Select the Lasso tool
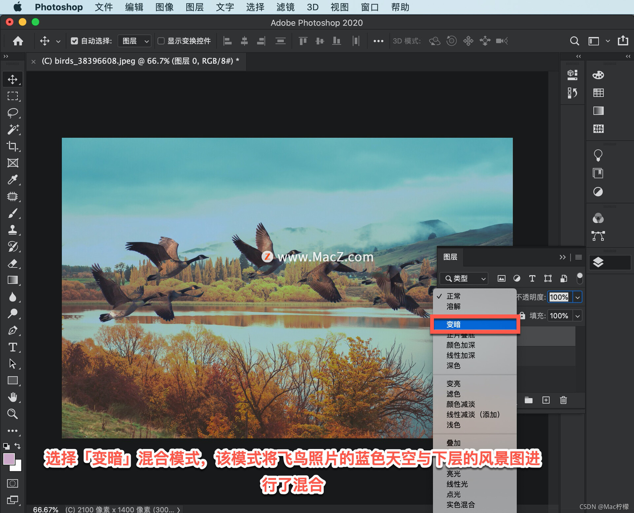 (x=13, y=113)
